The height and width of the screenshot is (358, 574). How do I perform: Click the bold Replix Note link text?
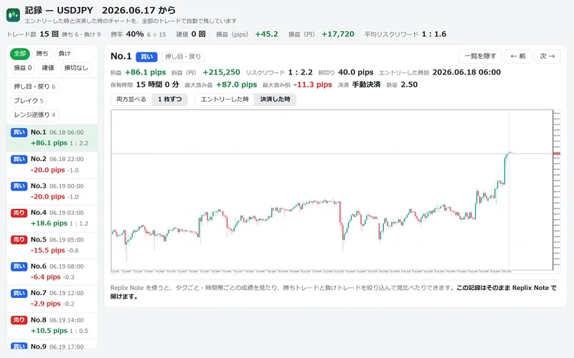(x=333, y=292)
